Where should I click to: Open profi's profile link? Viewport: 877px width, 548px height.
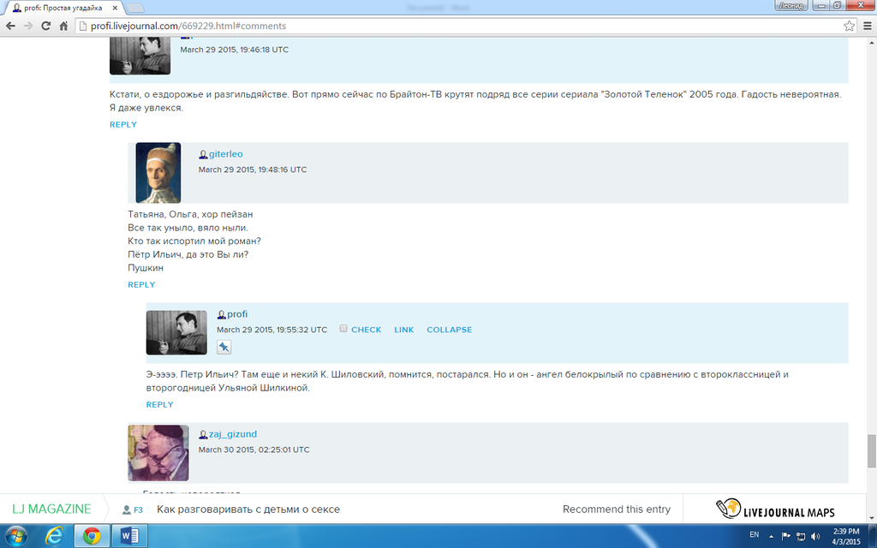point(237,314)
